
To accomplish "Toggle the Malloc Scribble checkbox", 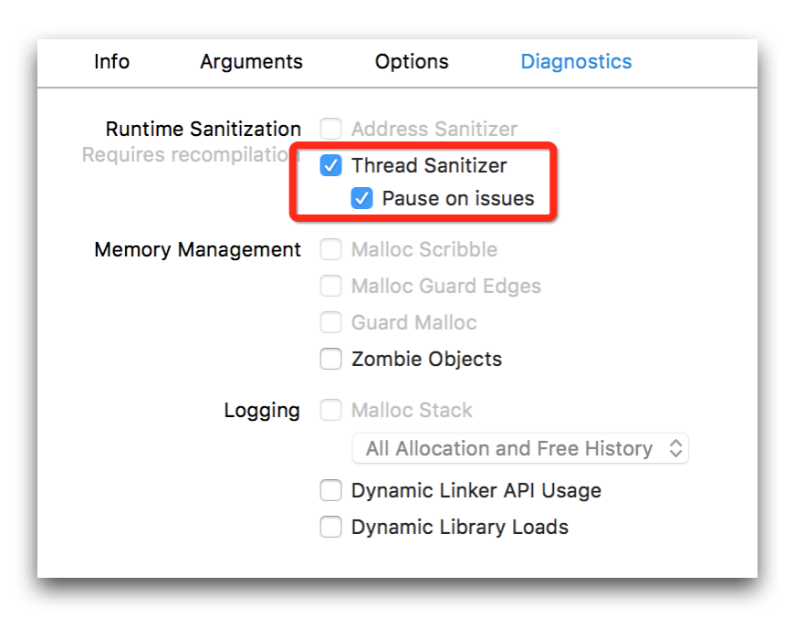I will pyautogui.click(x=330, y=250).
